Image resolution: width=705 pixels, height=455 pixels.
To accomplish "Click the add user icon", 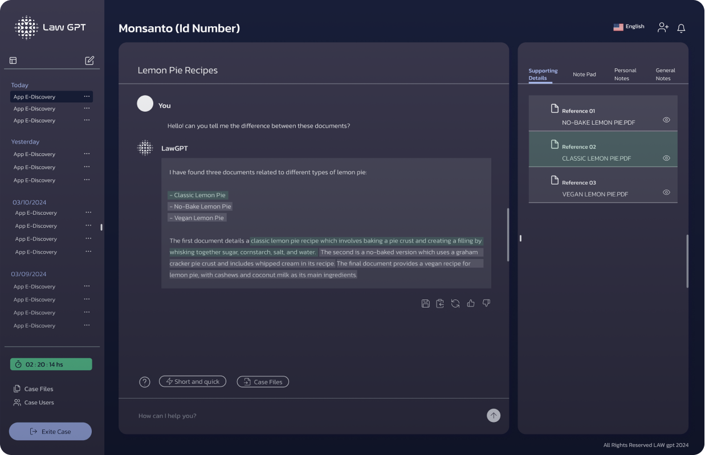I will pyautogui.click(x=663, y=27).
